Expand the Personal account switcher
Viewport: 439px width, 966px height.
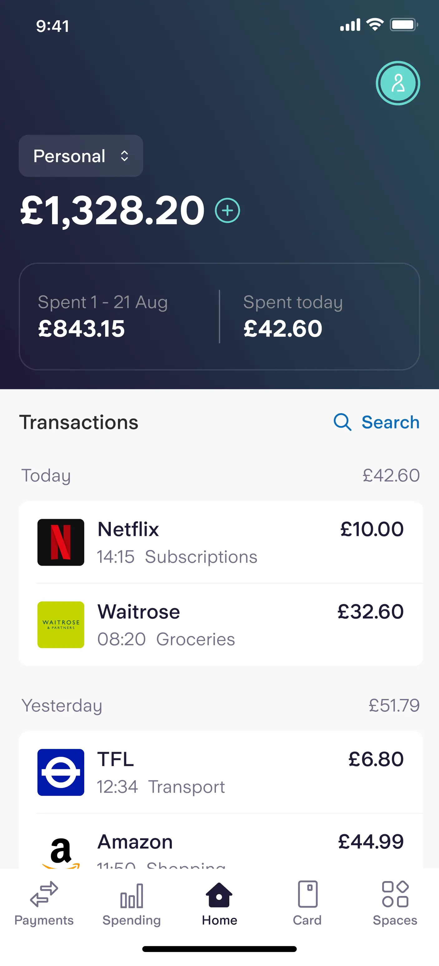point(81,156)
